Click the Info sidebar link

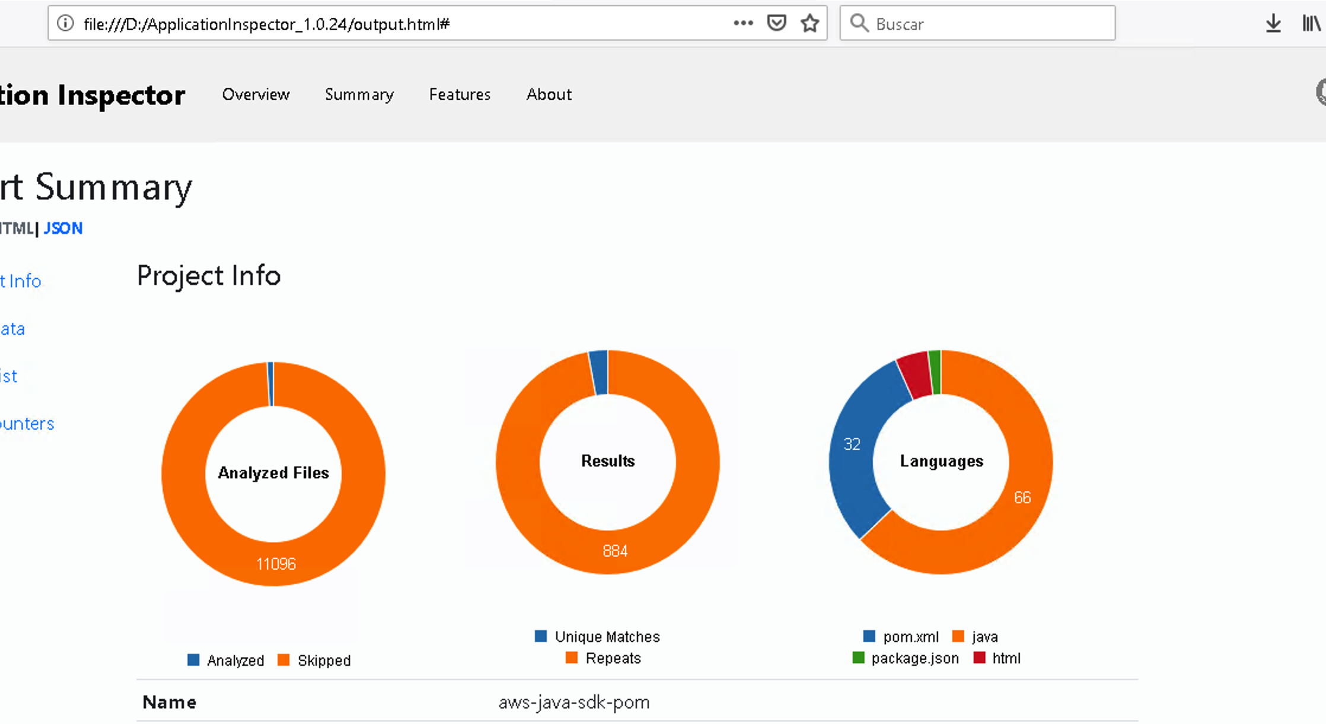tap(21, 281)
